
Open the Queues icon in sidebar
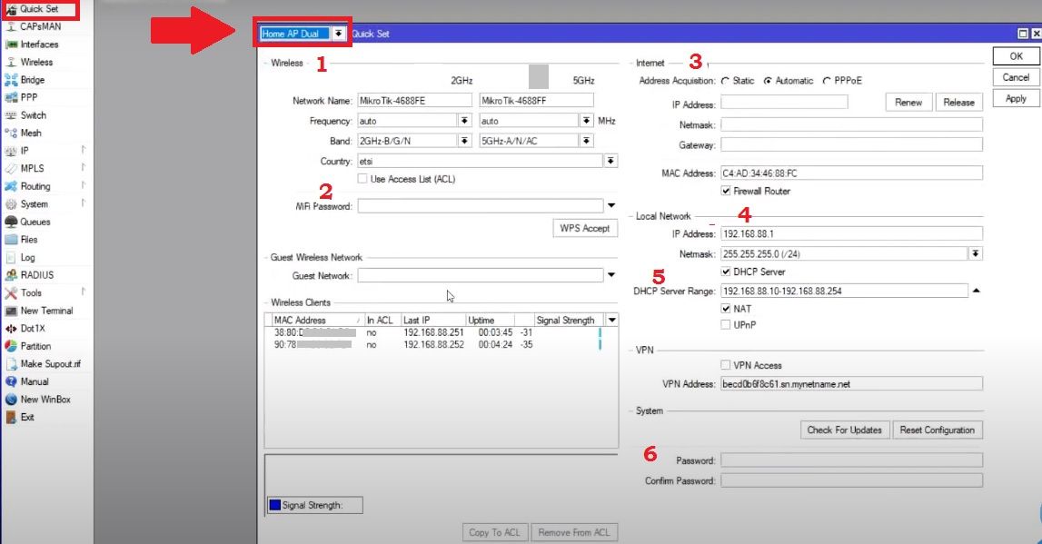click(11, 222)
